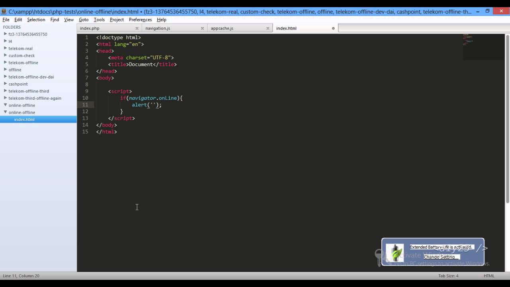510x287 pixels.
Task: Click the telekom-real folder name
Action: pyautogui.click(x=20, y=49)
